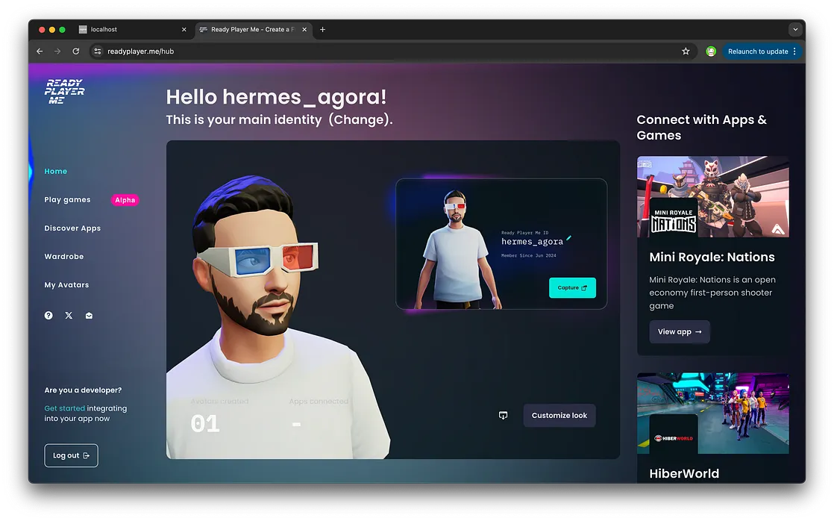Open a new browser tab
Viewport: 834px width, 521px height.
322,29
